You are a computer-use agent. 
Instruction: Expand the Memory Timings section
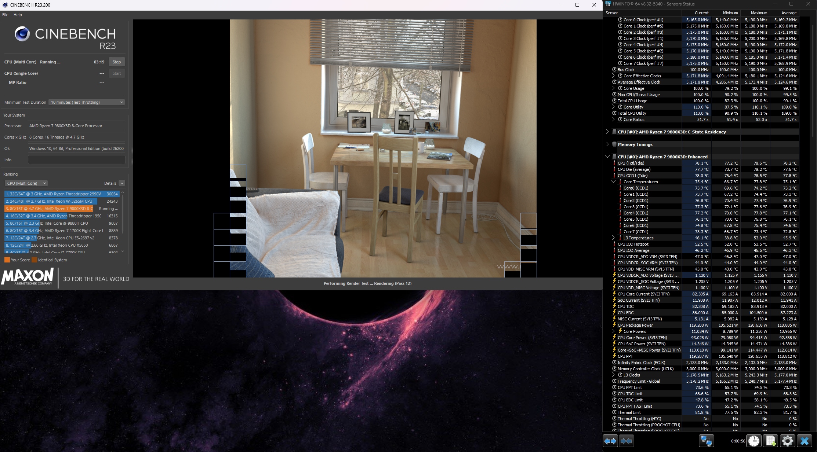(x=607, y=144)
